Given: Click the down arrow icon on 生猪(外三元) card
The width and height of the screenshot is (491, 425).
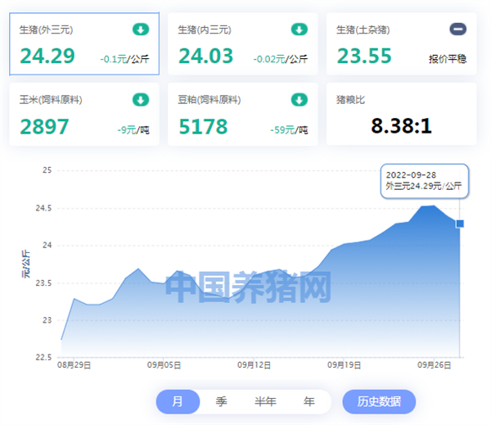Looking at the screenshot, I should click(x=141, y=29).
